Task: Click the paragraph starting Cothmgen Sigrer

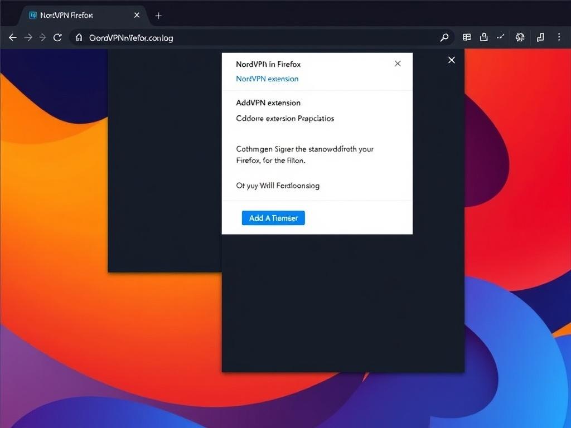Action: [x=305, y=154]
